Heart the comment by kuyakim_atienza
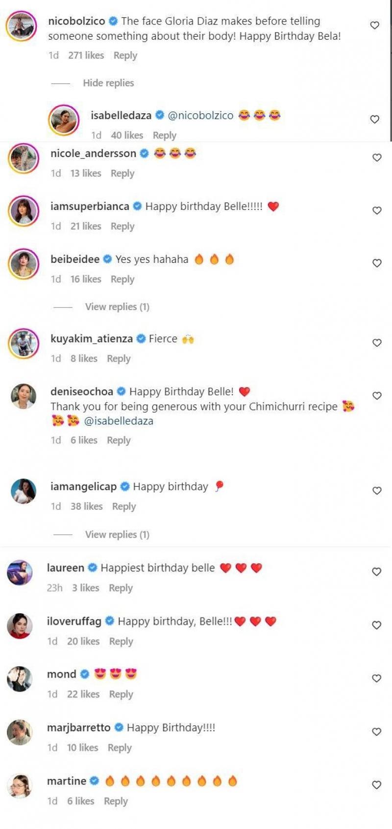392x829 pixels. pyautogui.click(x=377, y=343)
